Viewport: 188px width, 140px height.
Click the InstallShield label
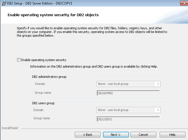(10, 128)
